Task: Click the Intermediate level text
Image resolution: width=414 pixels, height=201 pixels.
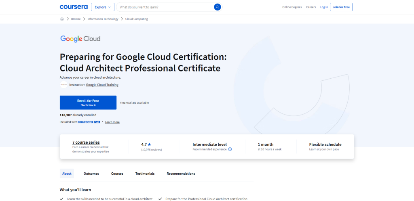Action: tap(210, 144)
